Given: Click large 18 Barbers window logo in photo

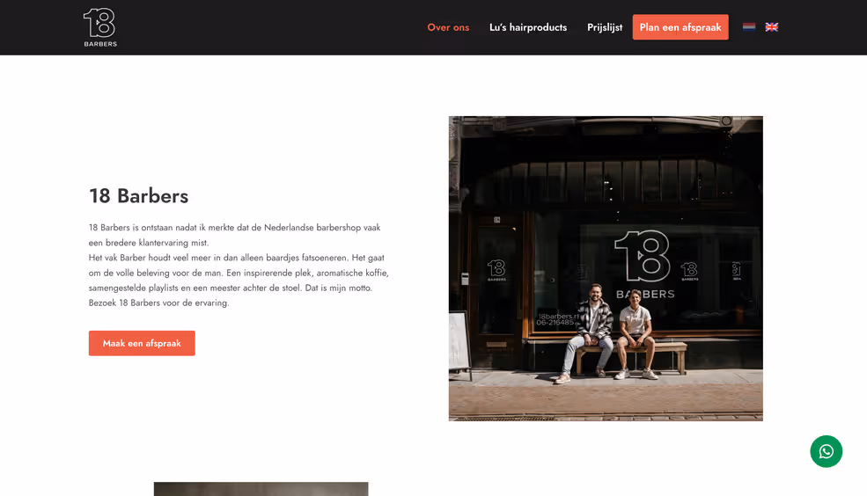Looking at the screenshot, I should click(x=644, y=265).
